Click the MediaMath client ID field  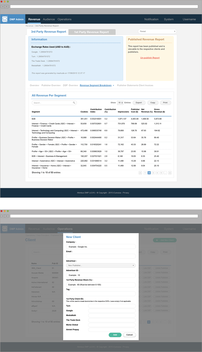112,316
